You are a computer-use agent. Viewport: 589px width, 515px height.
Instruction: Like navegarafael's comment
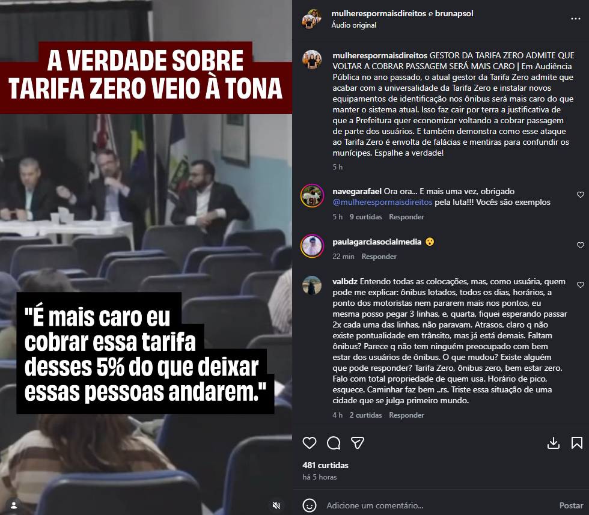click(581, 195)
